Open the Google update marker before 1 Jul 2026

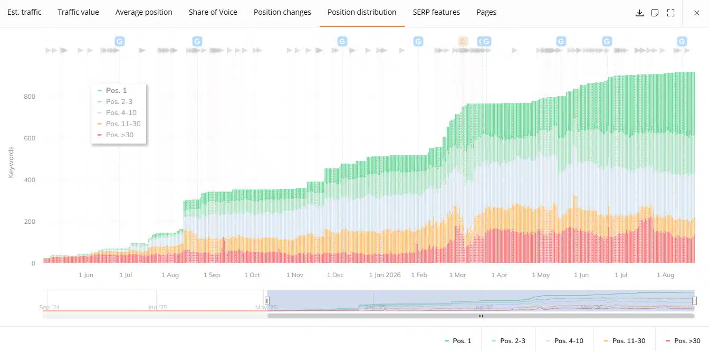(x=607, y=41)
